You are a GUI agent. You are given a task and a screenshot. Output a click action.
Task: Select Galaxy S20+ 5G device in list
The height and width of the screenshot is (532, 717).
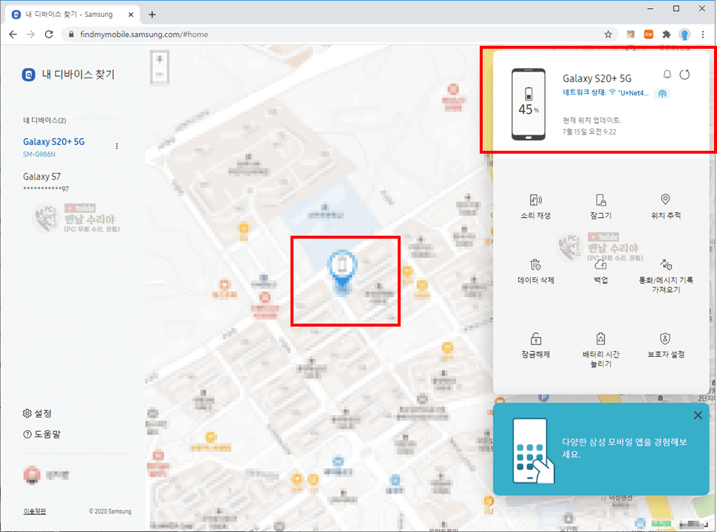53,147
